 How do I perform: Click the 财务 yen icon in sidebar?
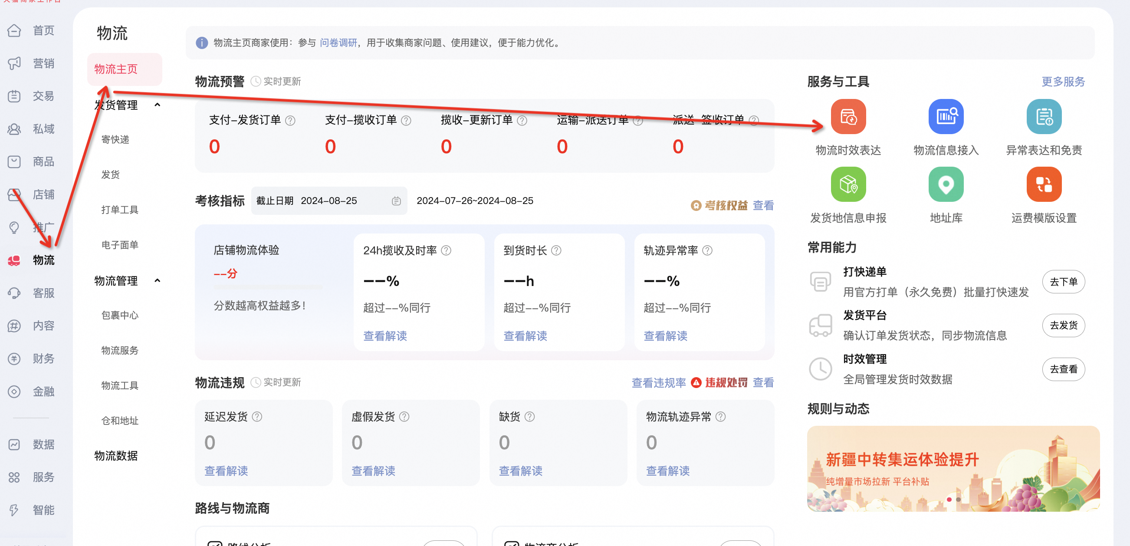coord(14,359)
